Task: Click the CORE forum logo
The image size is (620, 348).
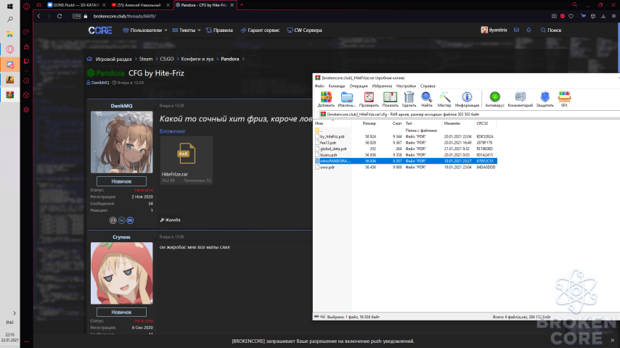Action: click(100, 30)
